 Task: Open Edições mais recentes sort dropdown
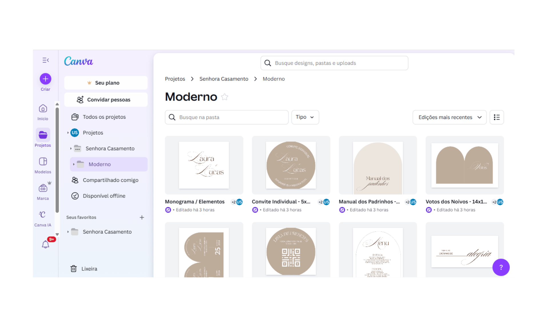coord(449,117)
